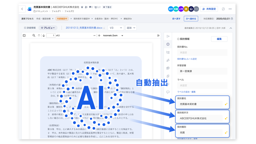Viewport: 256px width, 144px height.
Task: Zoom in the PDF preview
Action: coord(99,36)
